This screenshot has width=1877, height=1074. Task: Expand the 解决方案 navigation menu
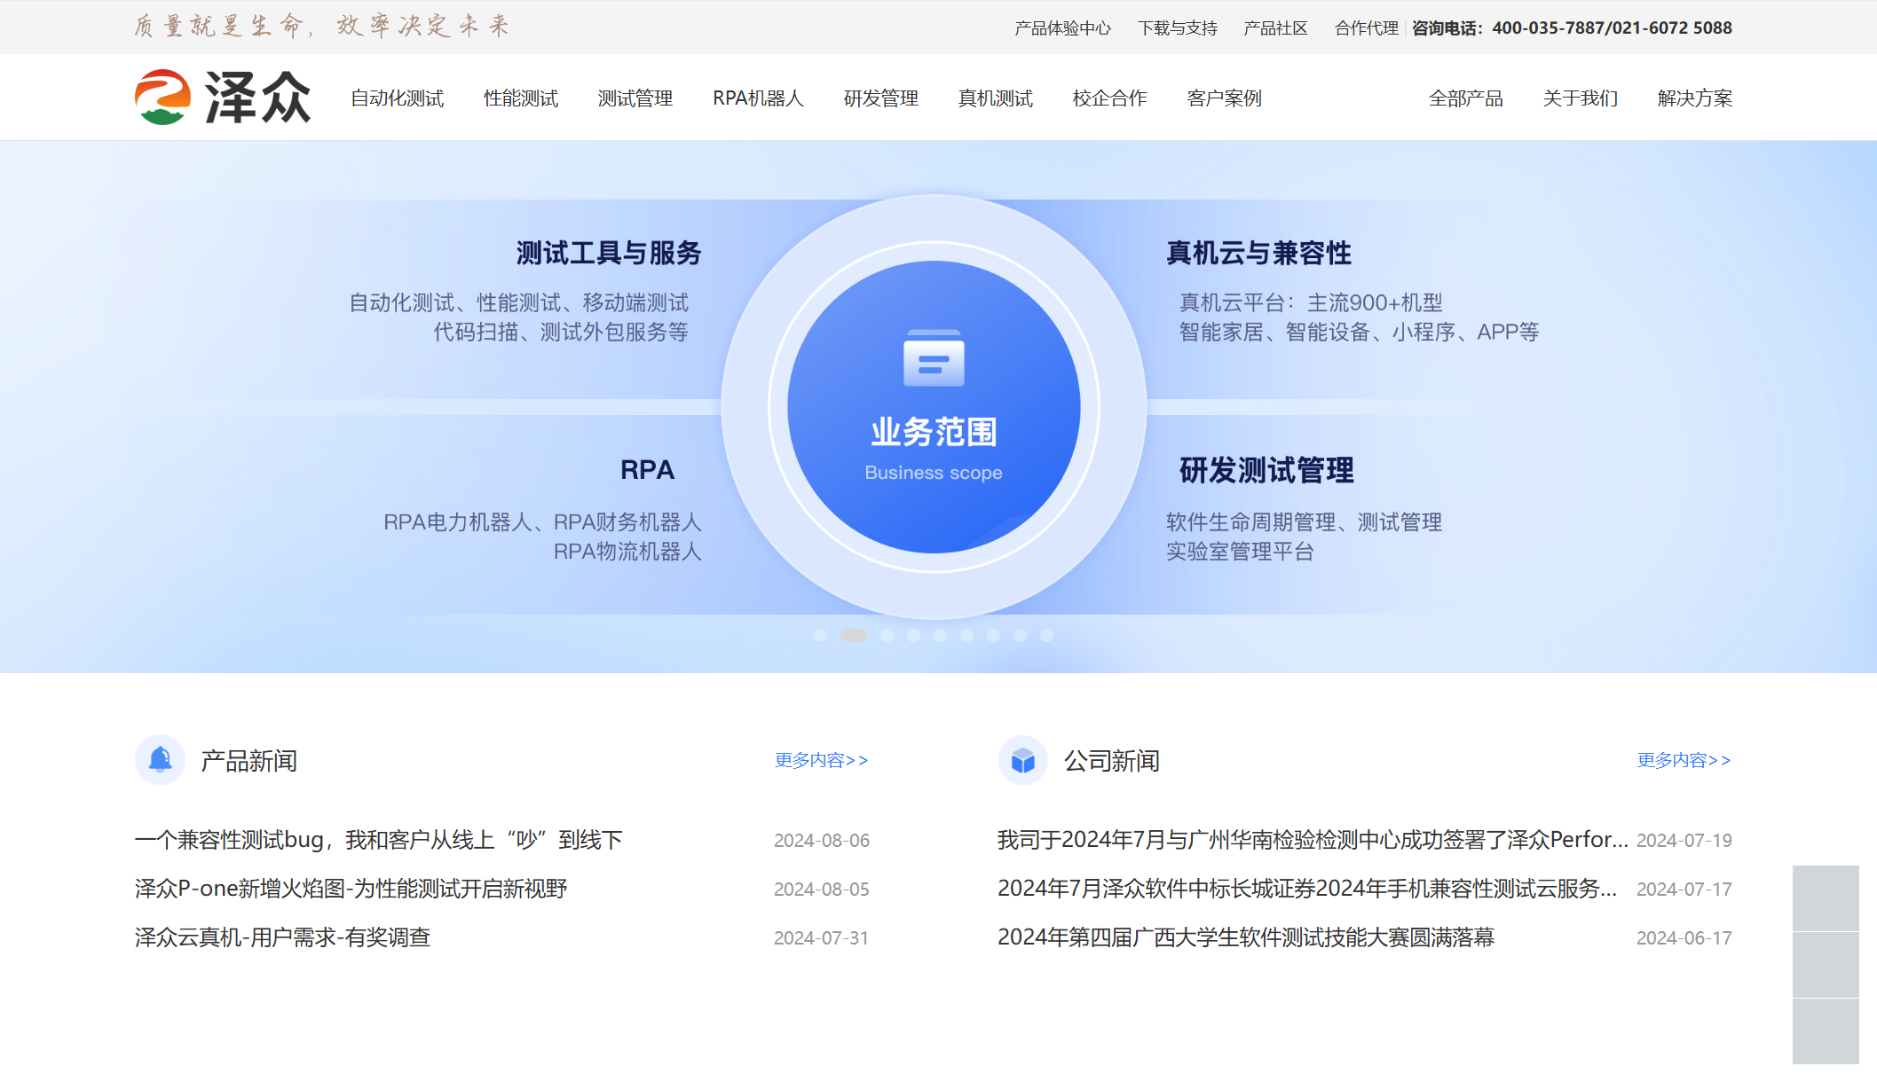(x=1694, y=98)
